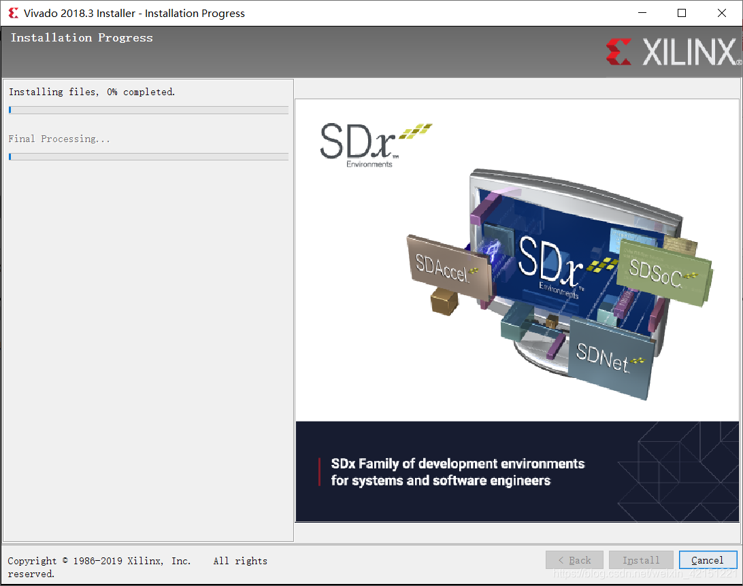The image size is (743, 586).
Task: Click the XILINX logo in header
Action: [x=674, y=52]
